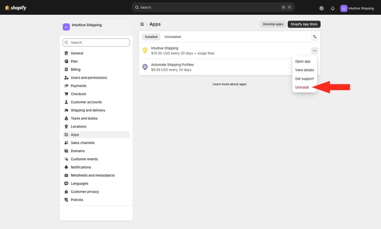Choose Get support from the menu
Image resolution: width=381 pixels, height=229 pixels.
tap(304, 79)
